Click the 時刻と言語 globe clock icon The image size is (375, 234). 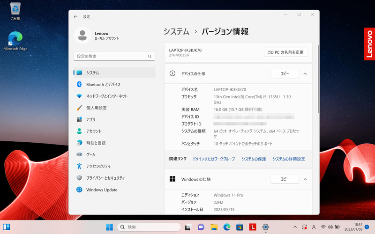click(x=79, y=143)
